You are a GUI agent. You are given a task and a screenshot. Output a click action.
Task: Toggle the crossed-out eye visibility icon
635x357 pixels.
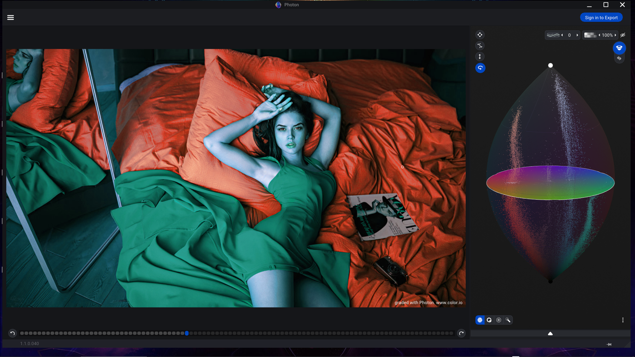(623, 35)
